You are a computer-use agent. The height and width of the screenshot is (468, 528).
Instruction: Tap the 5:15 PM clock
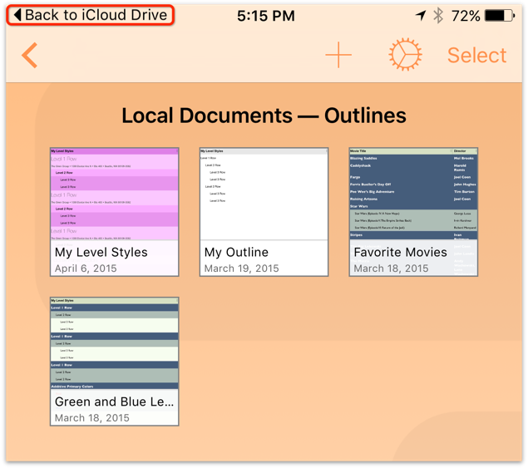coord(266,16)
